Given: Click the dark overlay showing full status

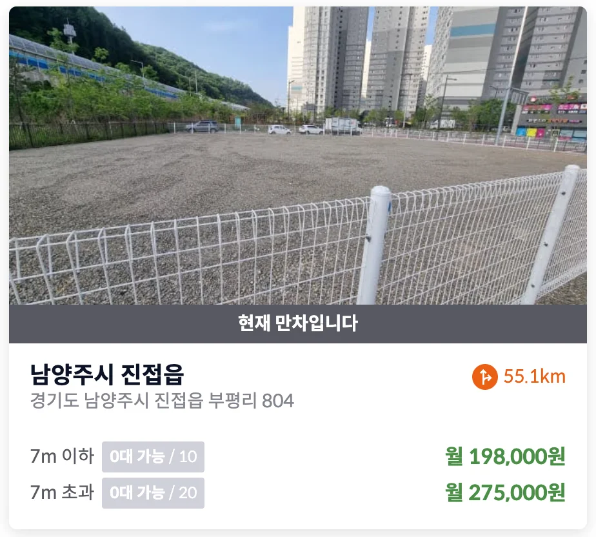Looking at the screenshot, I should pyautogui.click(x=298, y=323).
